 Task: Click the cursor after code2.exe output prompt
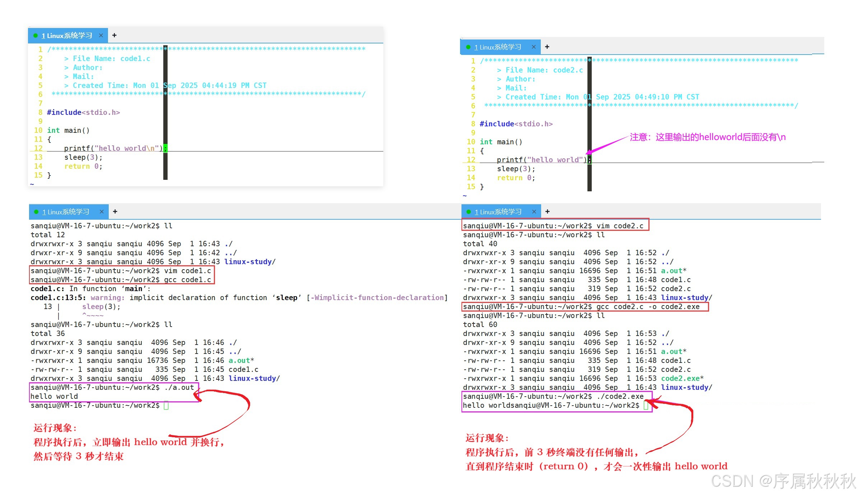click(646, 406)
